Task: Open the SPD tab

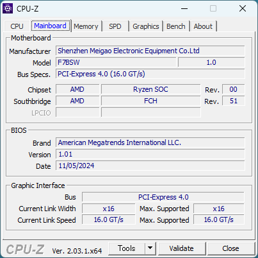Action: tap(115, 26)
